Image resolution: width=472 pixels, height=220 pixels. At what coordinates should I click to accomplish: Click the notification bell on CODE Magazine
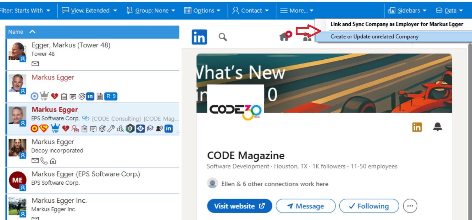[438, 127]
